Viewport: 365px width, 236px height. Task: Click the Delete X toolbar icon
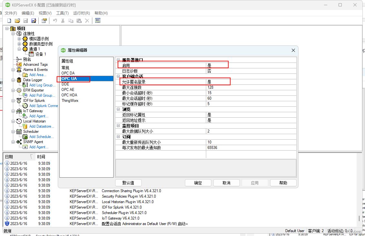tap(87, 21)
